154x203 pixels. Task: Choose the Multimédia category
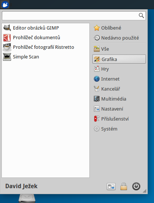click(119, 99)
